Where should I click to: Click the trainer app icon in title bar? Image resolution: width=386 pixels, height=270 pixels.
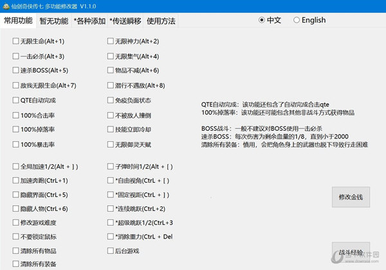pyautogui.click(x=6, y=6)
